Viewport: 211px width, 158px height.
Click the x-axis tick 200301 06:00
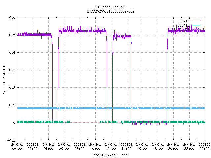pyautogui.click(x=64, y=147)
